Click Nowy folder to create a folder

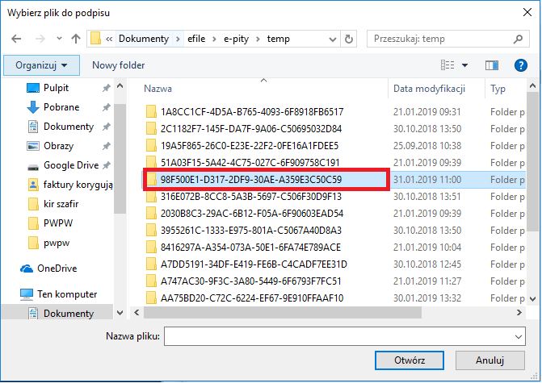click(x=118, y=65)
